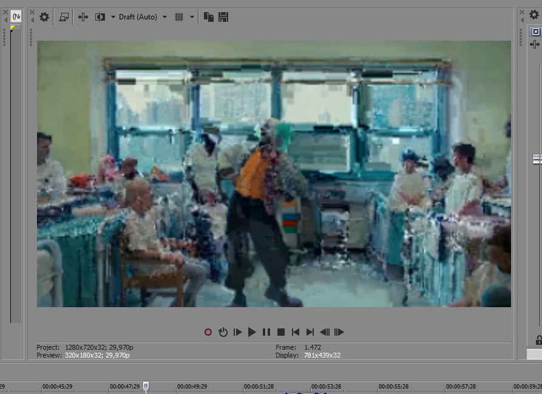Toggle Loop Playback button
Viewport: 542px width, 394px height.
click(x=223, y=332)
